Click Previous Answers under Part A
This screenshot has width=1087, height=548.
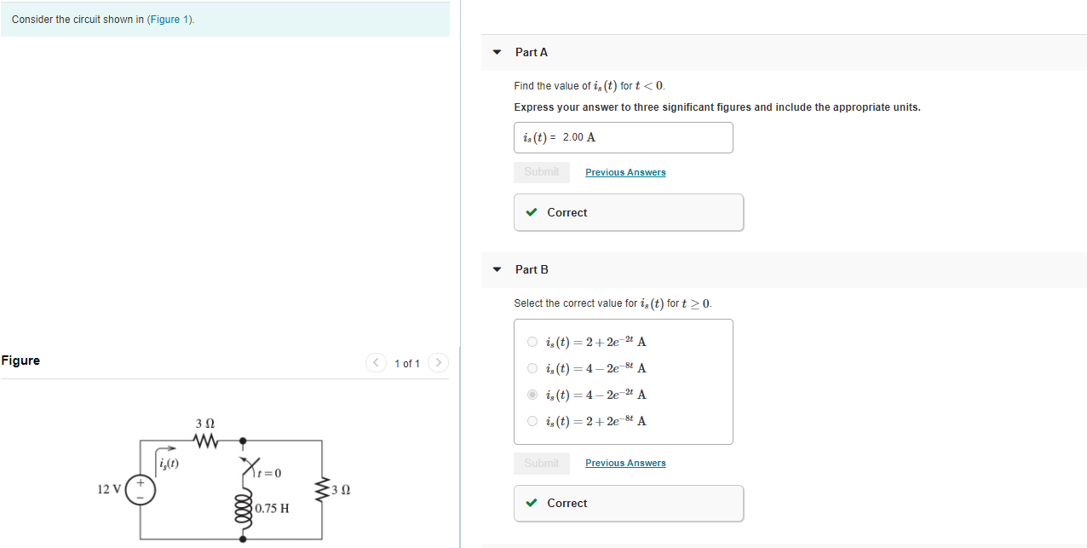pos(625,172)
